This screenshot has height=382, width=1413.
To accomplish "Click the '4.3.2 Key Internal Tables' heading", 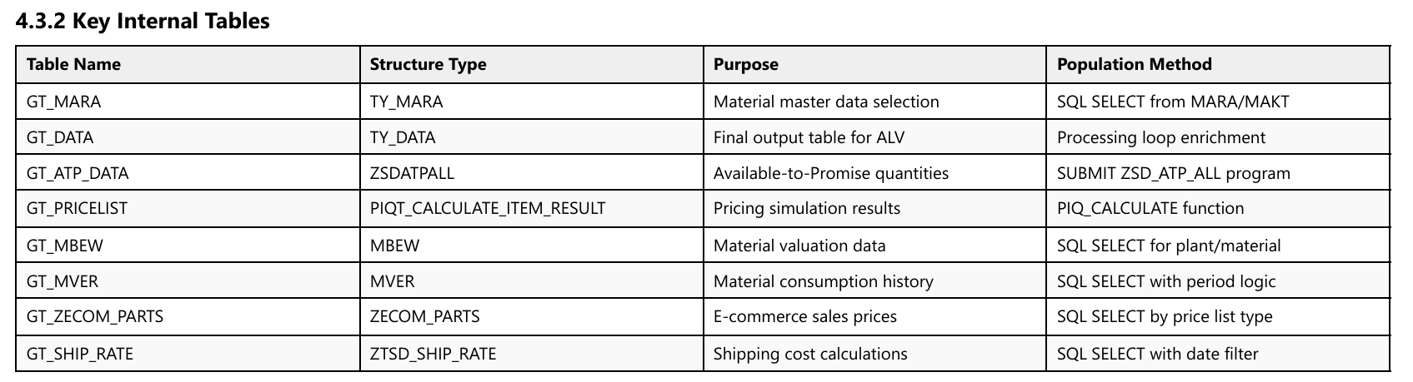I will tap(143, 22).
